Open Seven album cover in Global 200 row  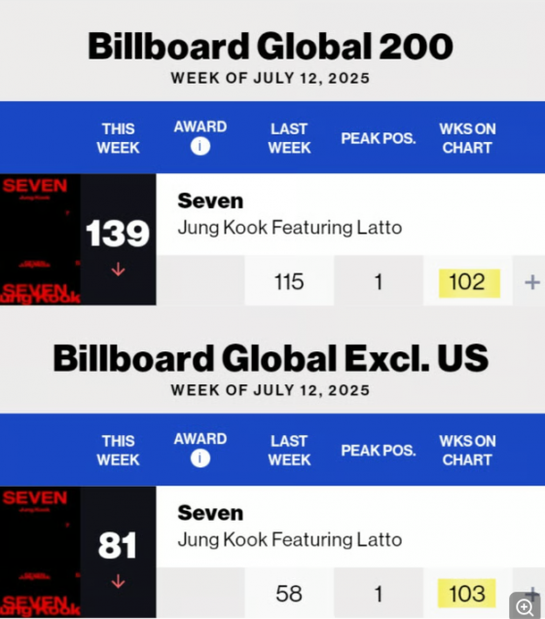(x=40, y=239)
